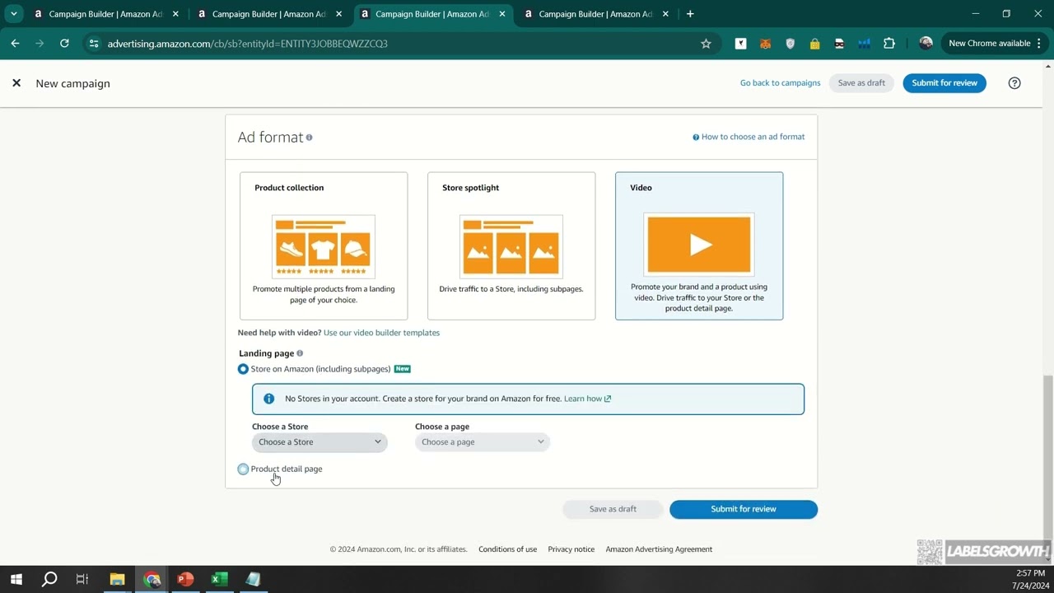Open the Chrome profile avatar

point(926,44)
